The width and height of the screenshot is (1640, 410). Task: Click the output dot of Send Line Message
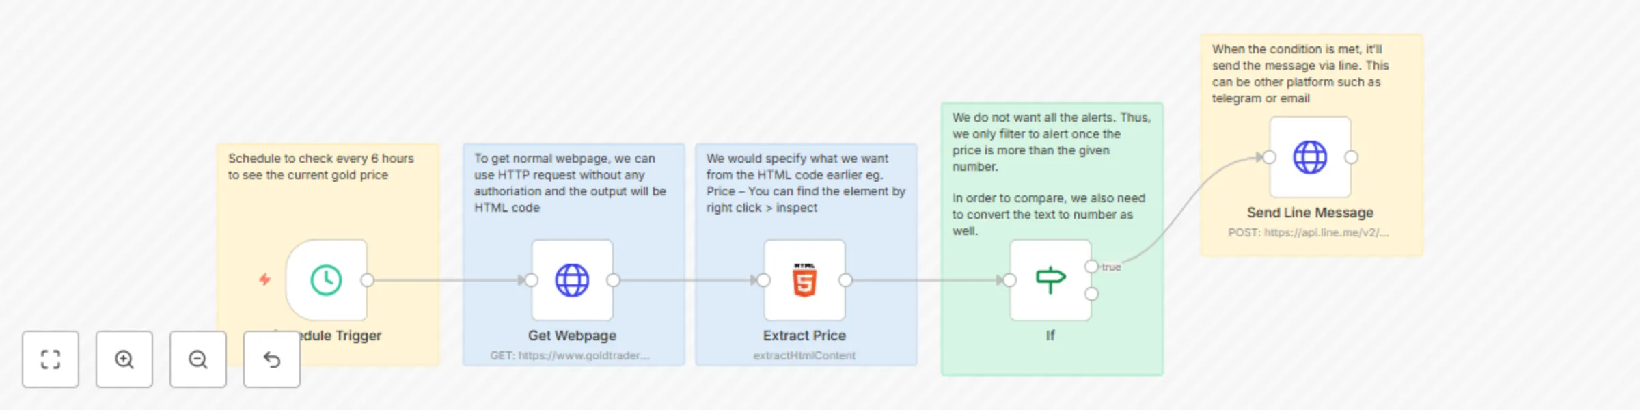tap(1351, 156)
